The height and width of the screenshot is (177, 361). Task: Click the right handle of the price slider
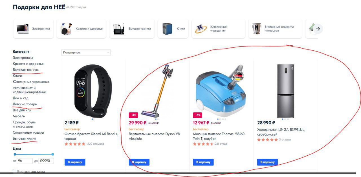tap(53, 154)
